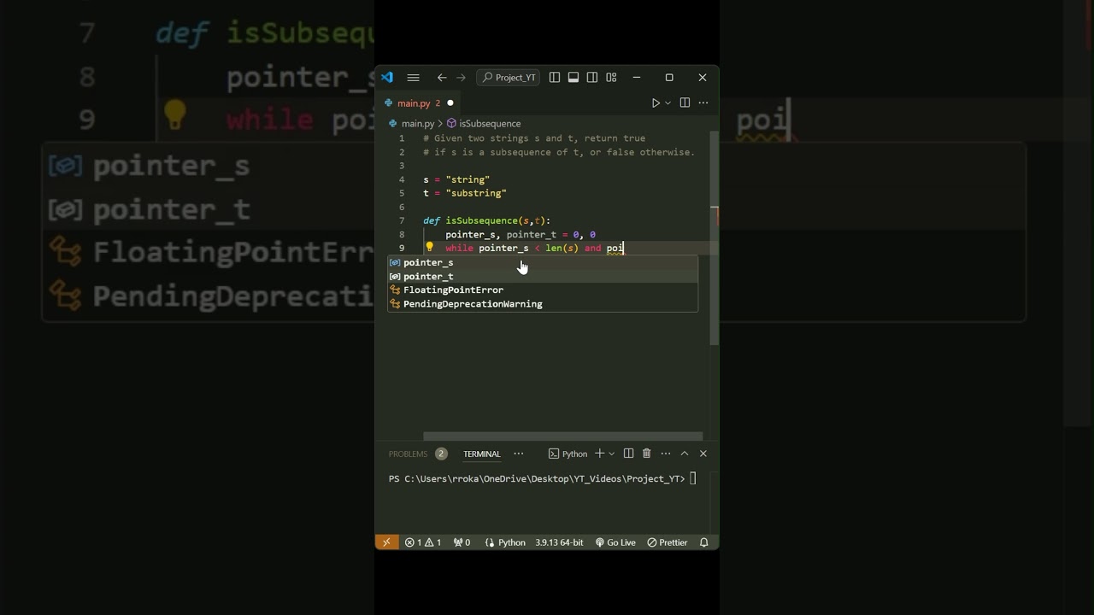Click the terminal prompt line
The image size is (1094, 615).
click(542, 479)
